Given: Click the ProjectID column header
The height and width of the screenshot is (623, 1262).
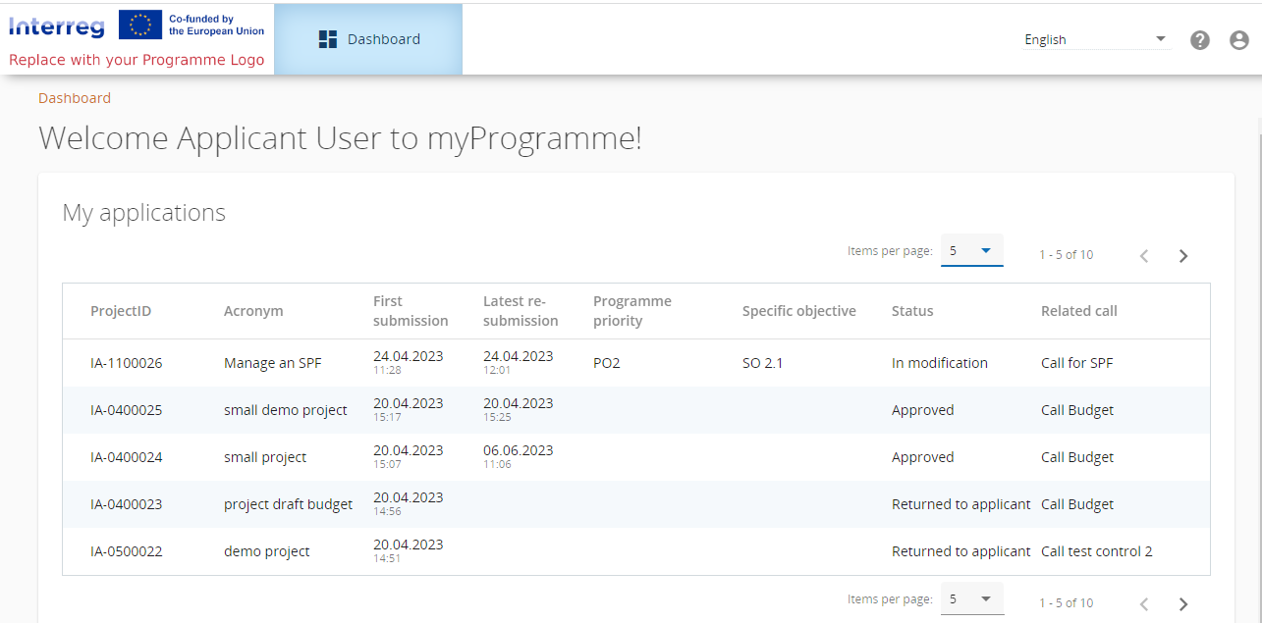Looking at the screenshot, I should 121,311.
